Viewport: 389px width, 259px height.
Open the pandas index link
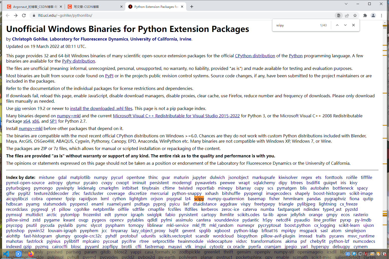(314, 199)
